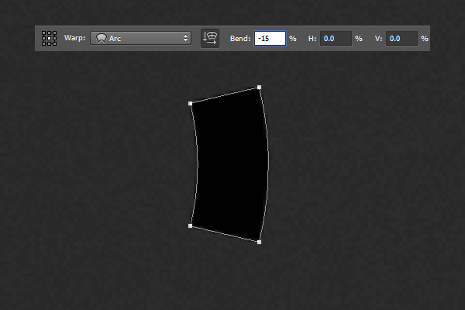Click the H: label scrubby slider
This screenshot has height=310, width=465.
tap(312, 38)
